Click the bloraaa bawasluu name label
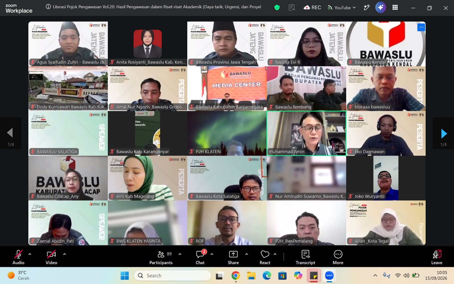Image resolution: width=454 pixels, height=284 pixels. click(x=372, y=107)
